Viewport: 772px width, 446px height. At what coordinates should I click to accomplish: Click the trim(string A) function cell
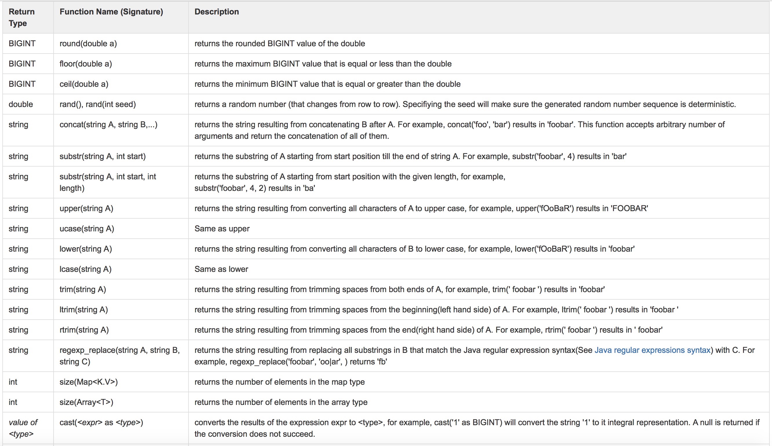click(x=83, y=289)
